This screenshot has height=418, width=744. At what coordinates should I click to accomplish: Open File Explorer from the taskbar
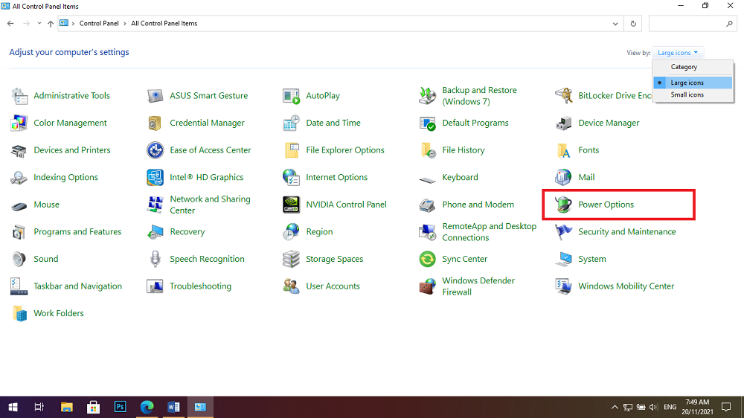pyautogui.click(x=66, y=407)
